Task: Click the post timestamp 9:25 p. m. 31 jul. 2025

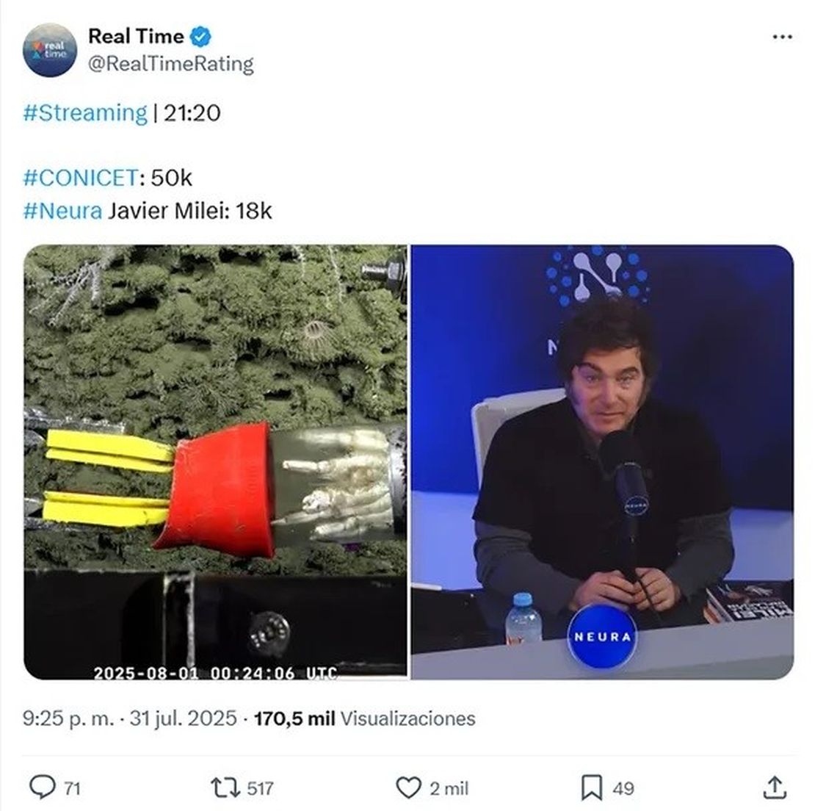Action: pyautogui.click(x=130, y=718)
